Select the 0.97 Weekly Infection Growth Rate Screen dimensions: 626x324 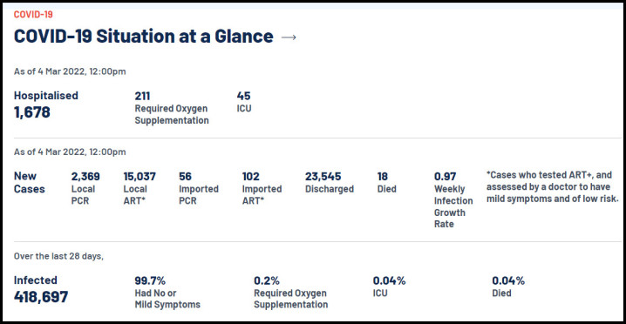[453, 200]
